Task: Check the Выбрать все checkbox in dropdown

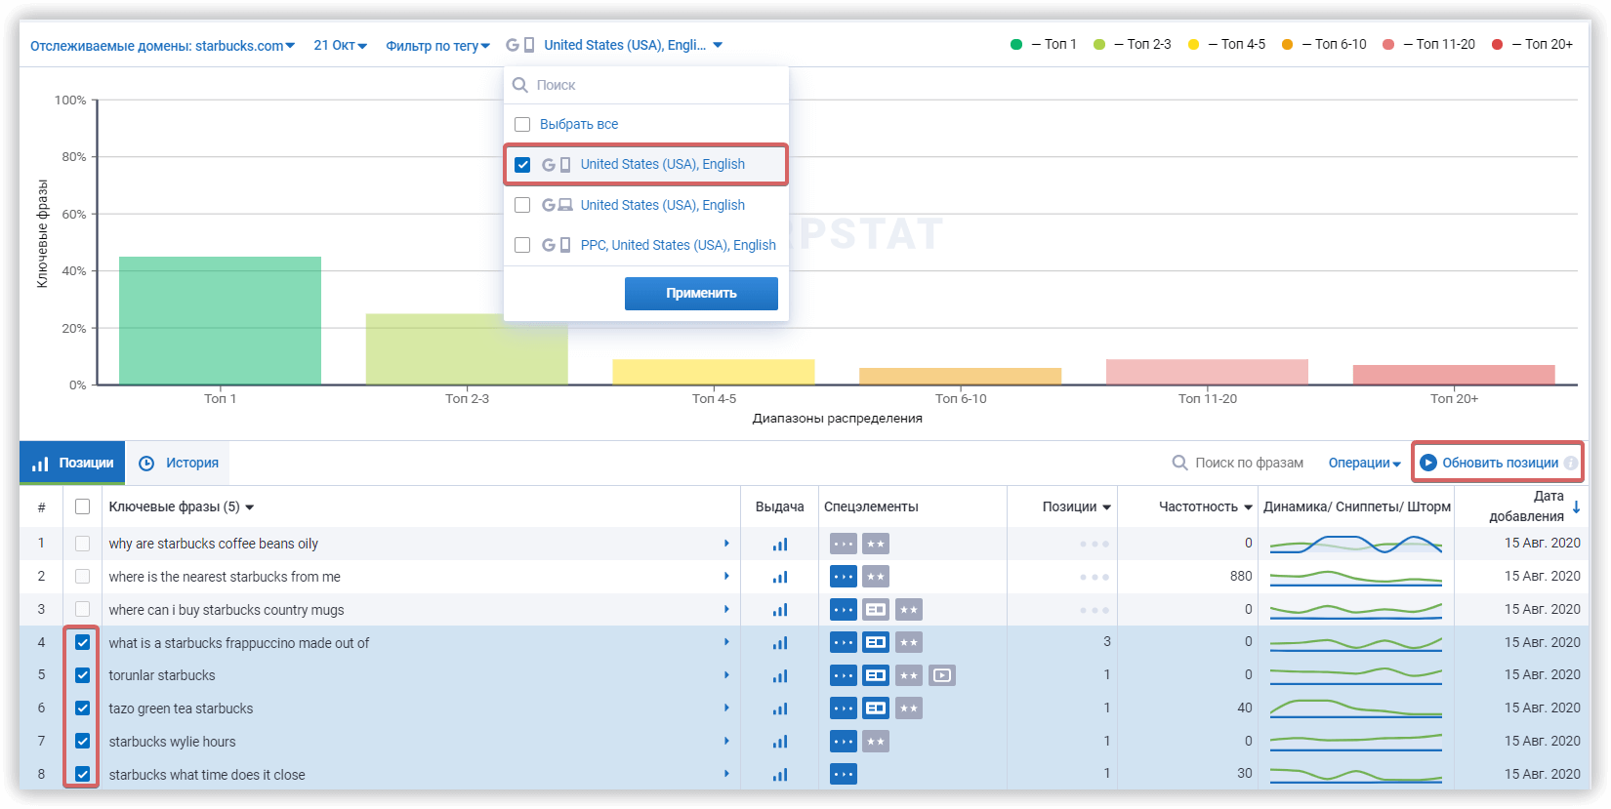Action: 522,125
